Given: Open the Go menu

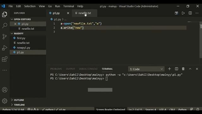Looking at the screenshot, I should (x=50, y=6).
